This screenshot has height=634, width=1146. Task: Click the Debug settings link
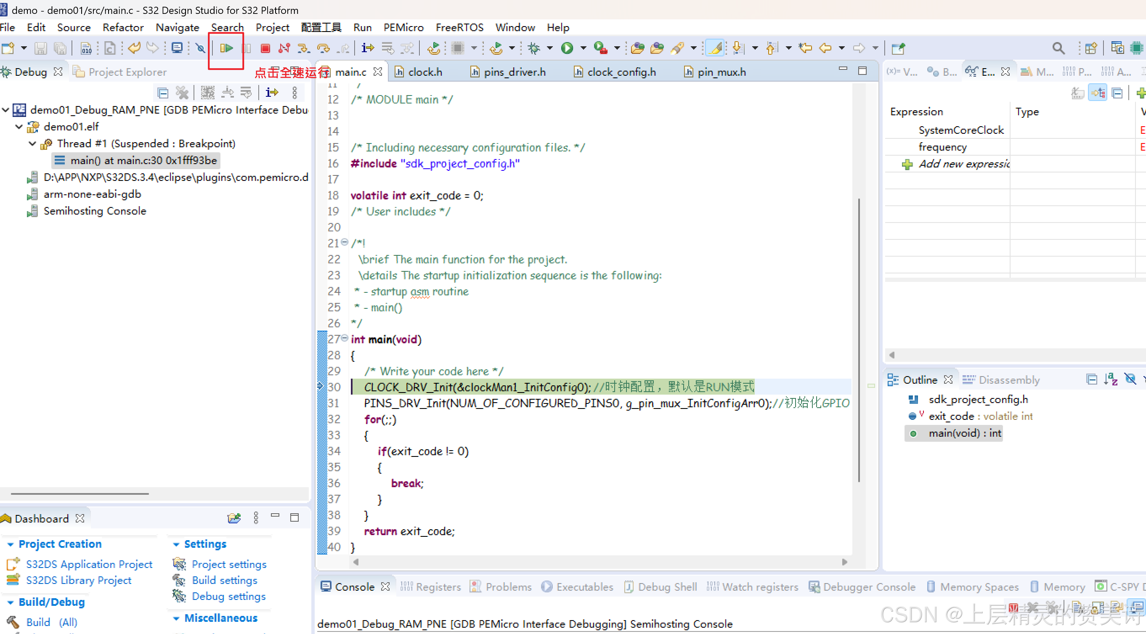tap(228, 596)
